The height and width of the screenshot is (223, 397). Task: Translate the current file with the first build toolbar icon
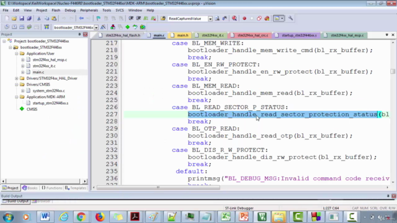point(7,27)
